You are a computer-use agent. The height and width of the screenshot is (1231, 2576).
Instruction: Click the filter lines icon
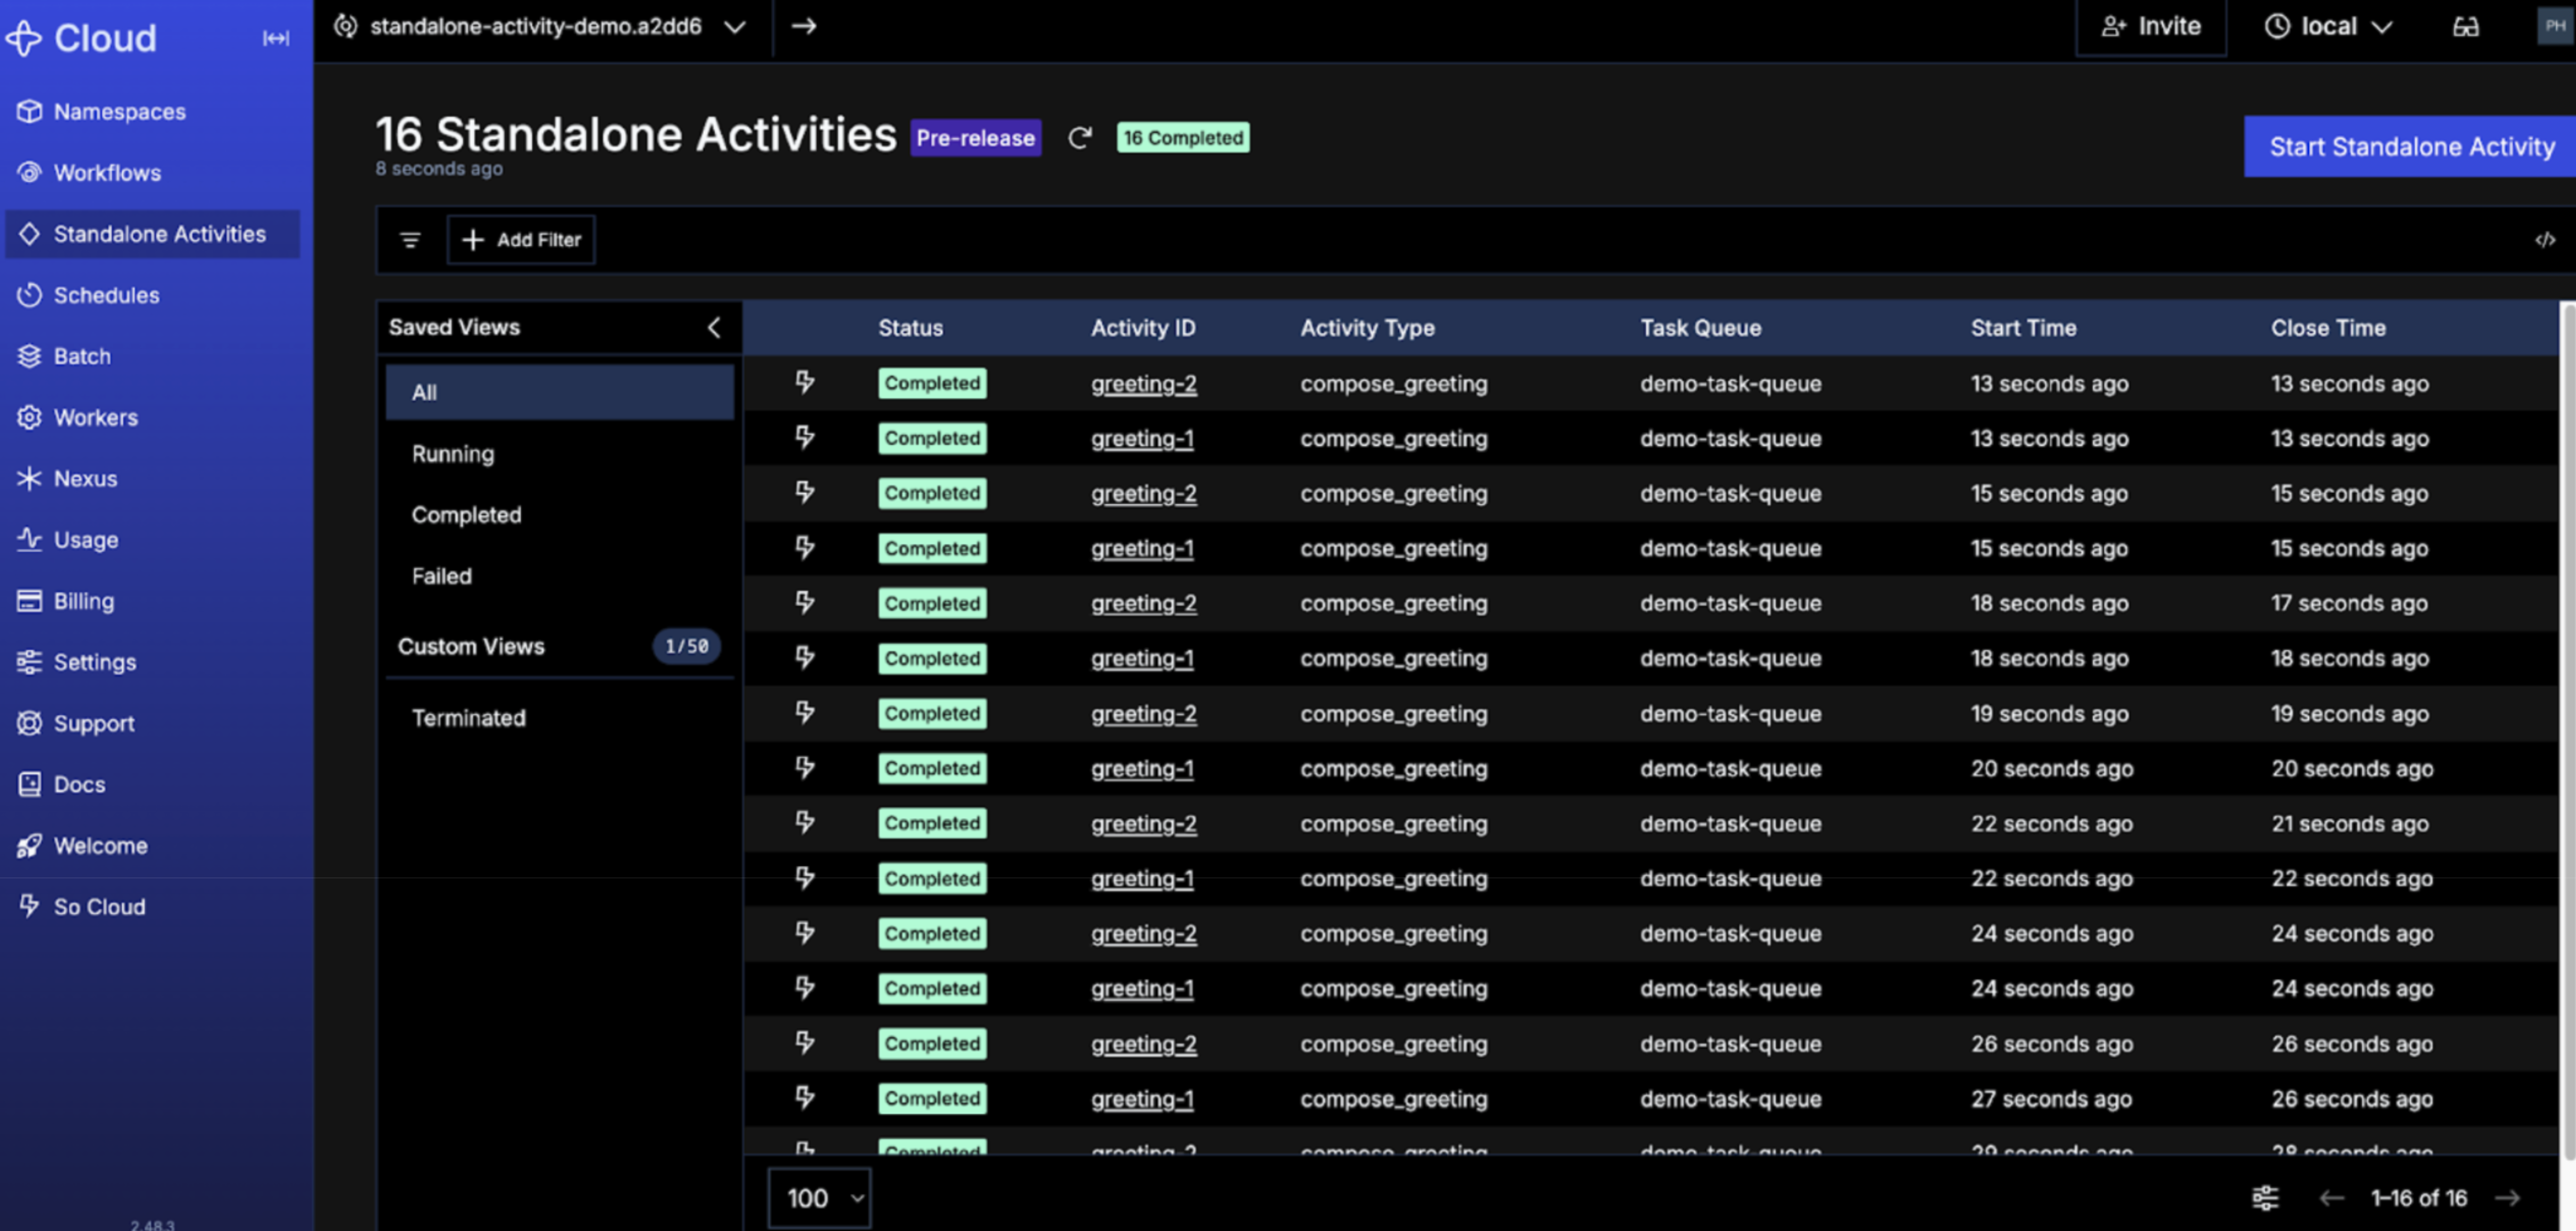(x=410, y=240)
